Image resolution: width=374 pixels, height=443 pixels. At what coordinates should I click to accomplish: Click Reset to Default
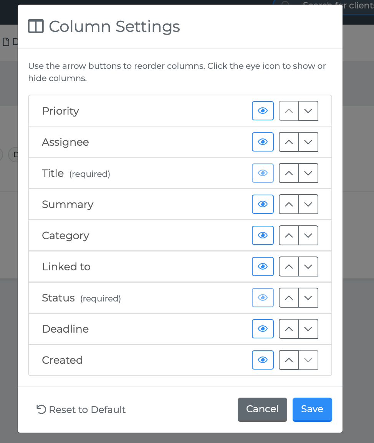click(81, 410)
